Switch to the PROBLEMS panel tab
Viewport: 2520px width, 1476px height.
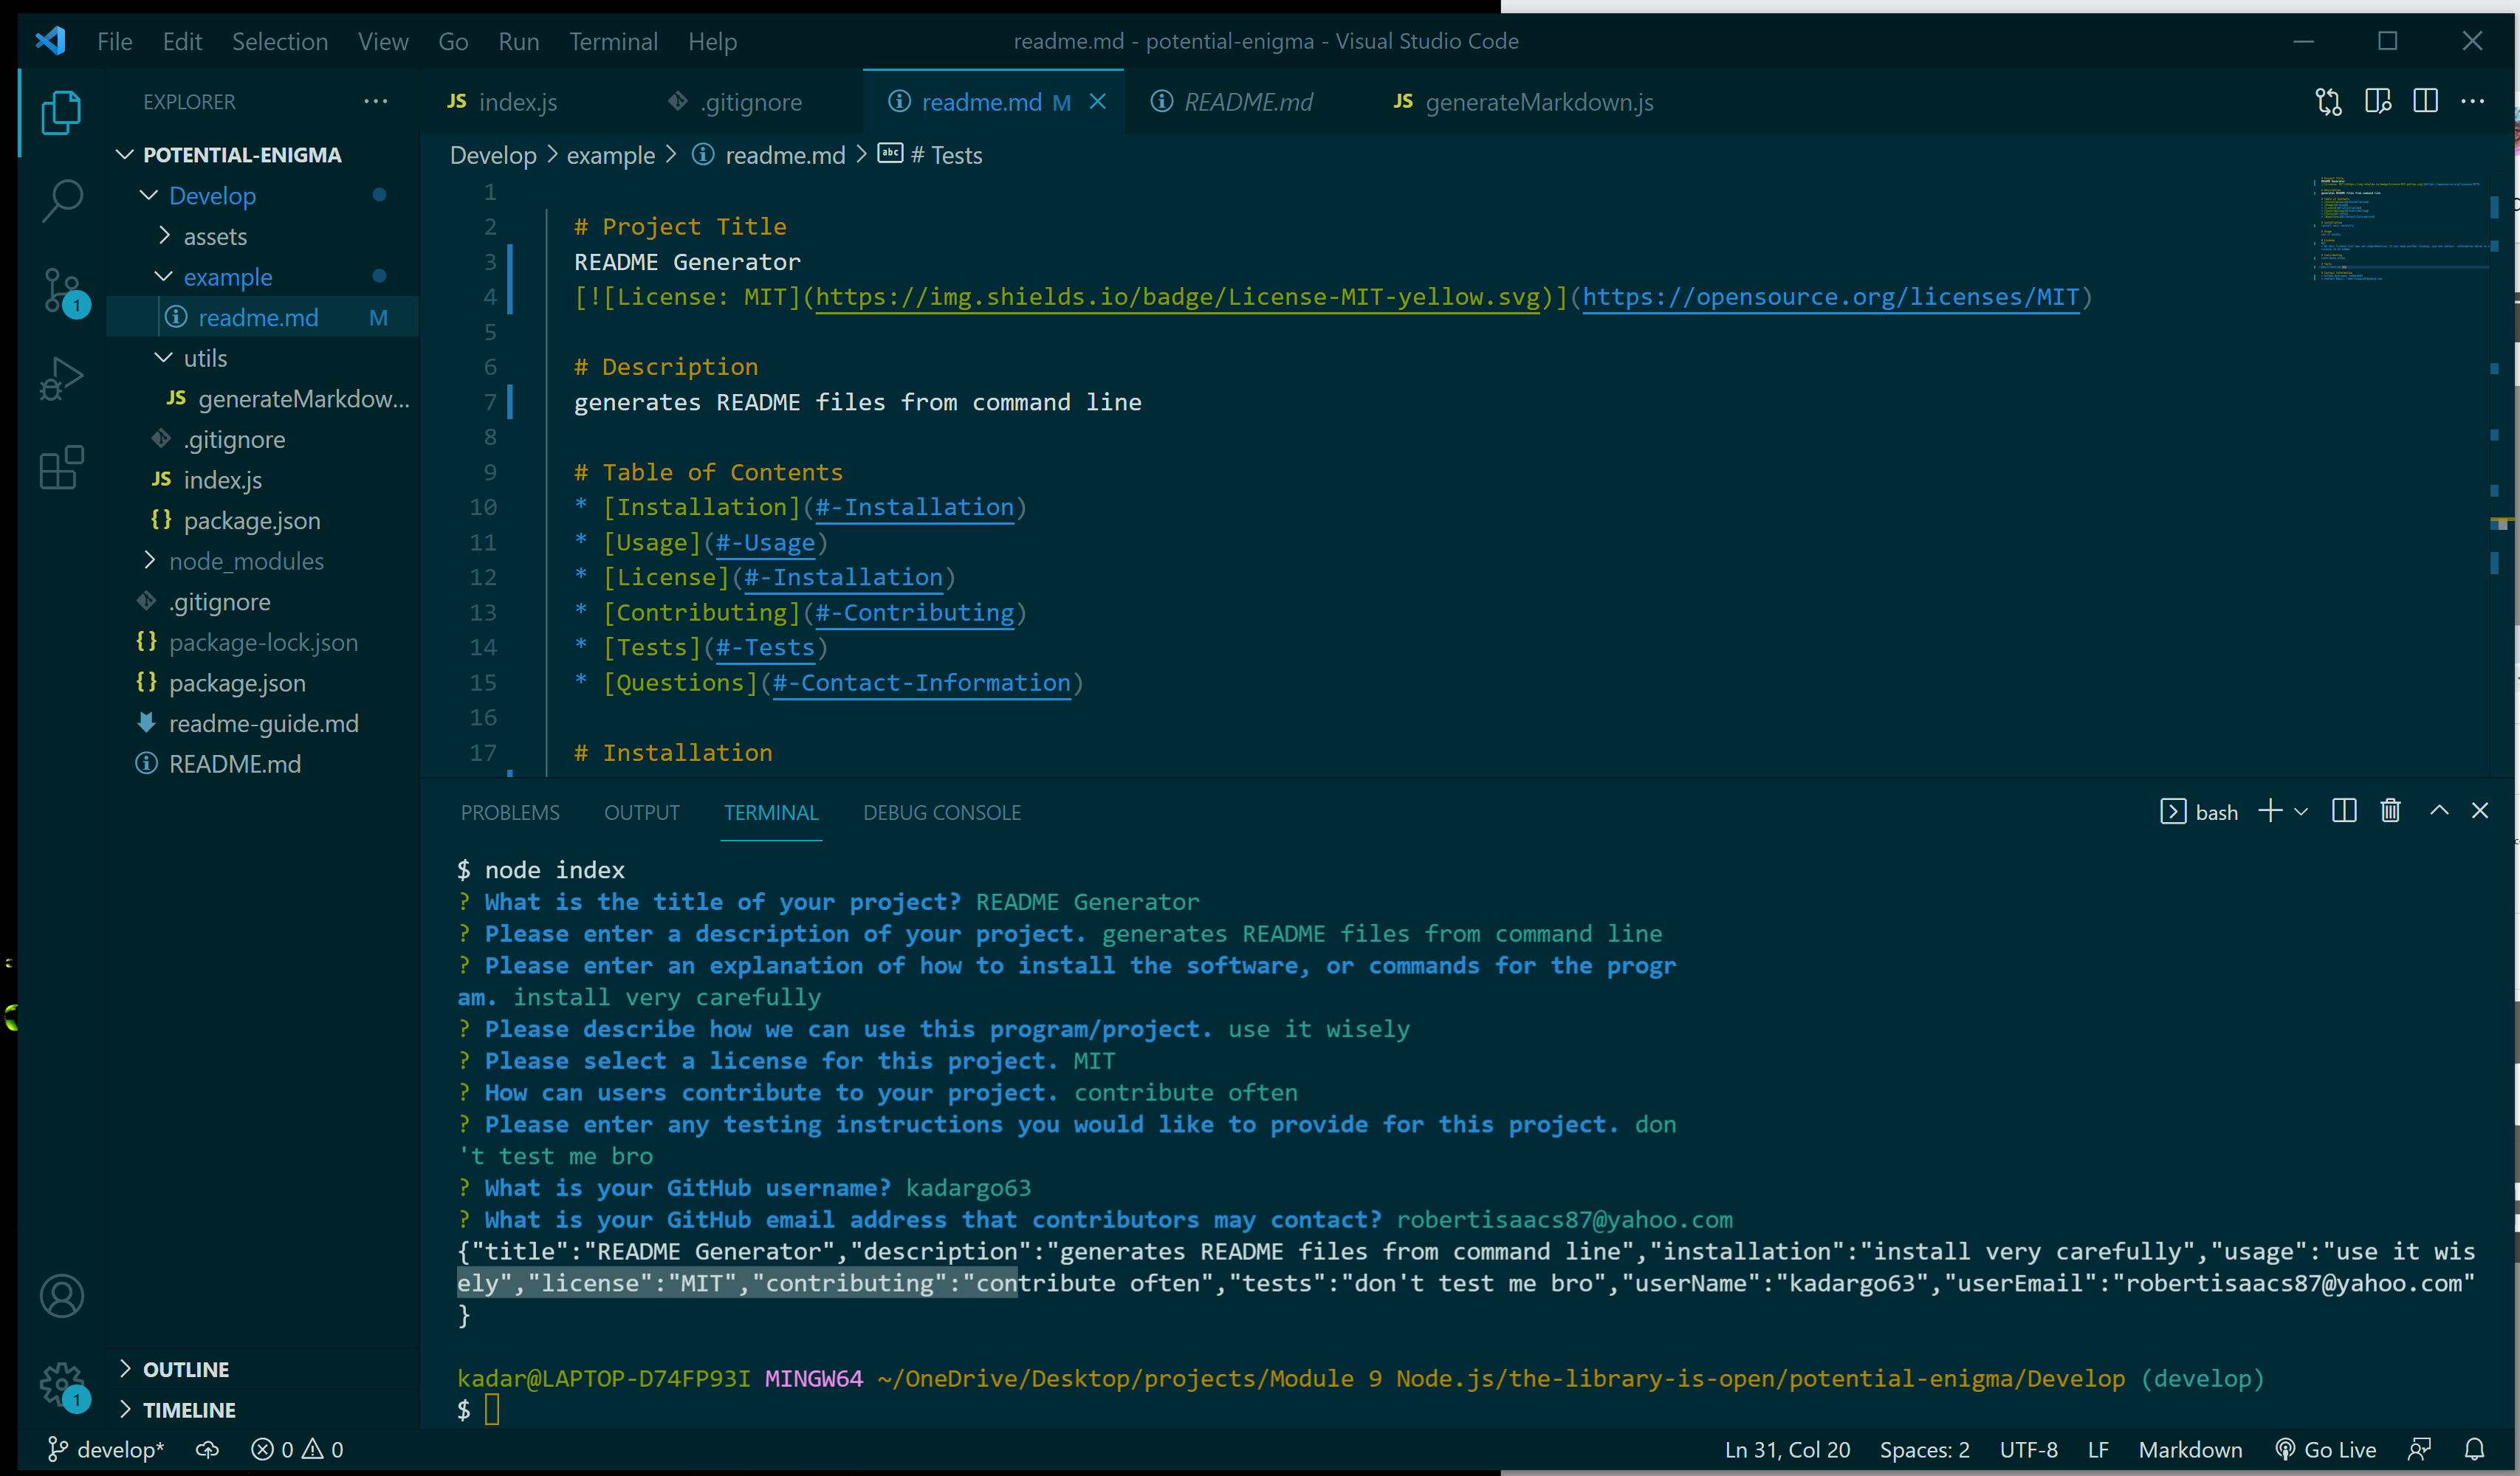pos(510,813)
